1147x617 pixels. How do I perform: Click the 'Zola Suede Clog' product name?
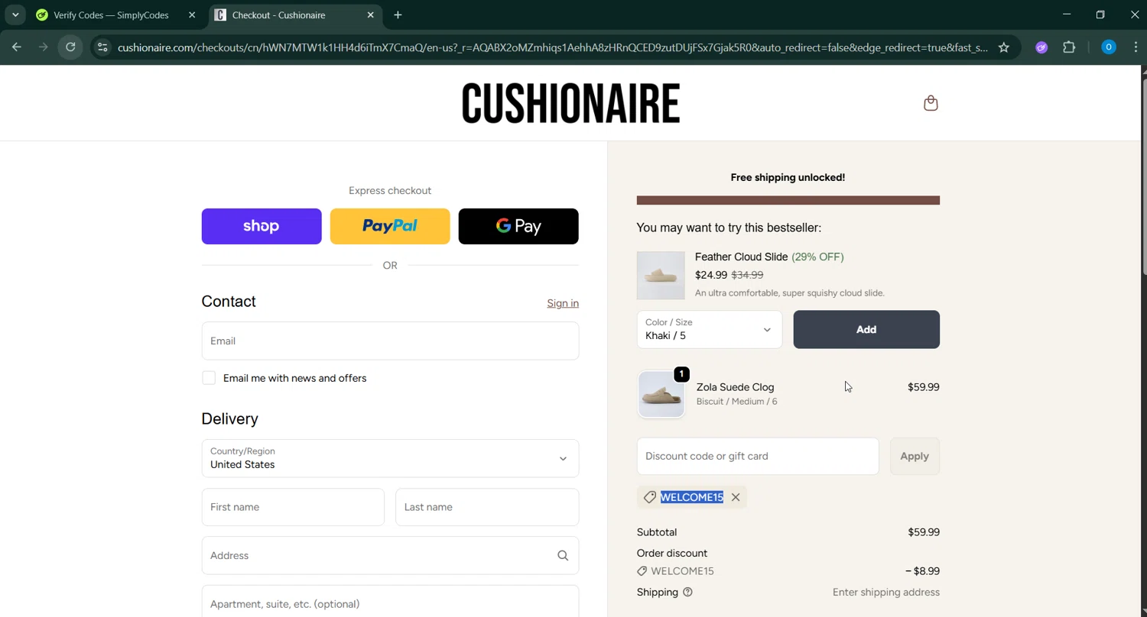coord(735,387)
